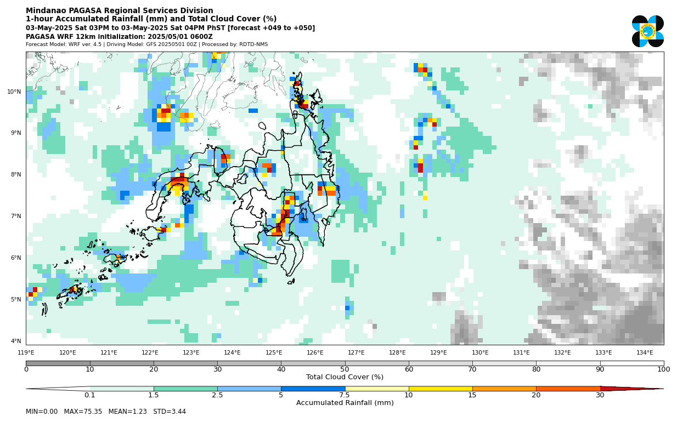677x422 pixels.
Task: Click the 133°E longitude tick label
Action: pos(603,353)
